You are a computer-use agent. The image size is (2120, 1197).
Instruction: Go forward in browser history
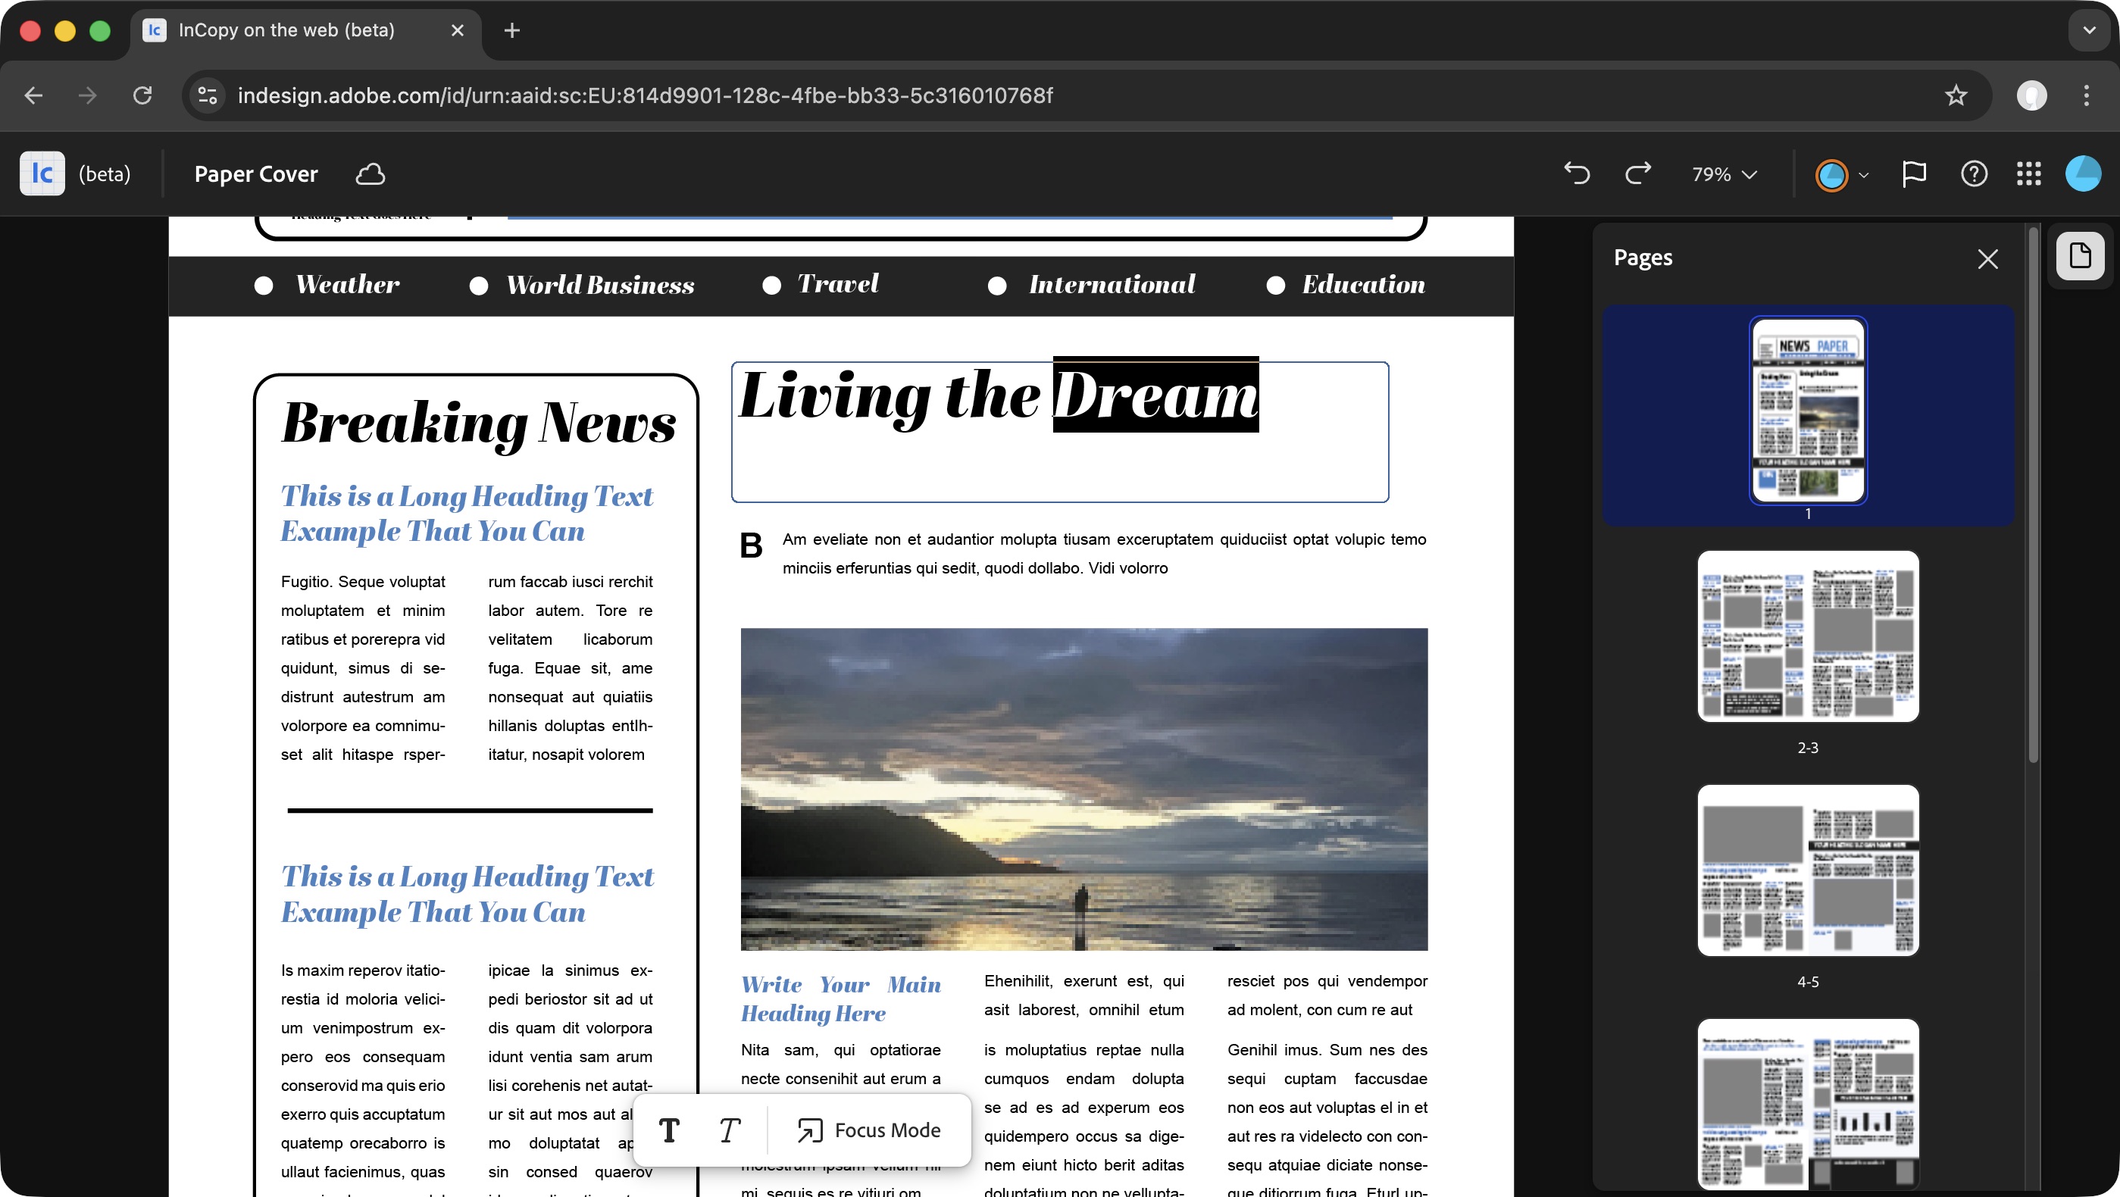(87, 95)
